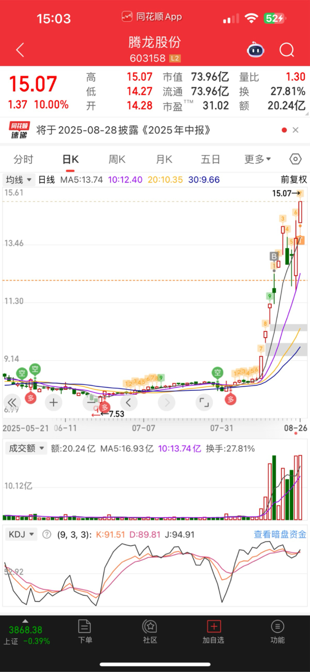Open 均线 indicator dropdown
The height and width of the screenshot is (672, 310).
[19, 179]
